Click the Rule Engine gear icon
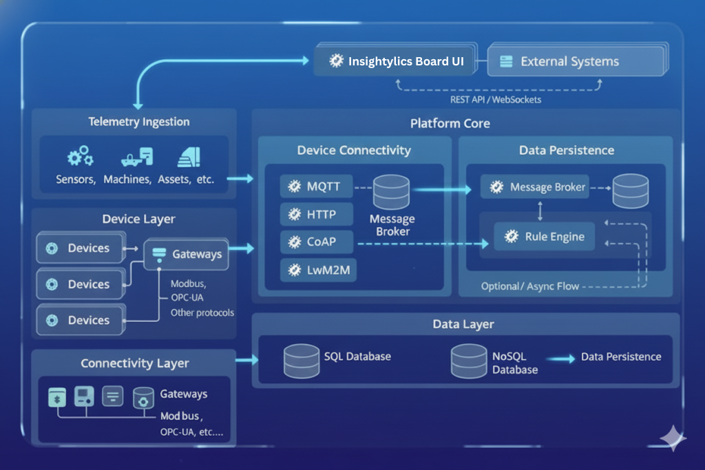 coord(511,237)
